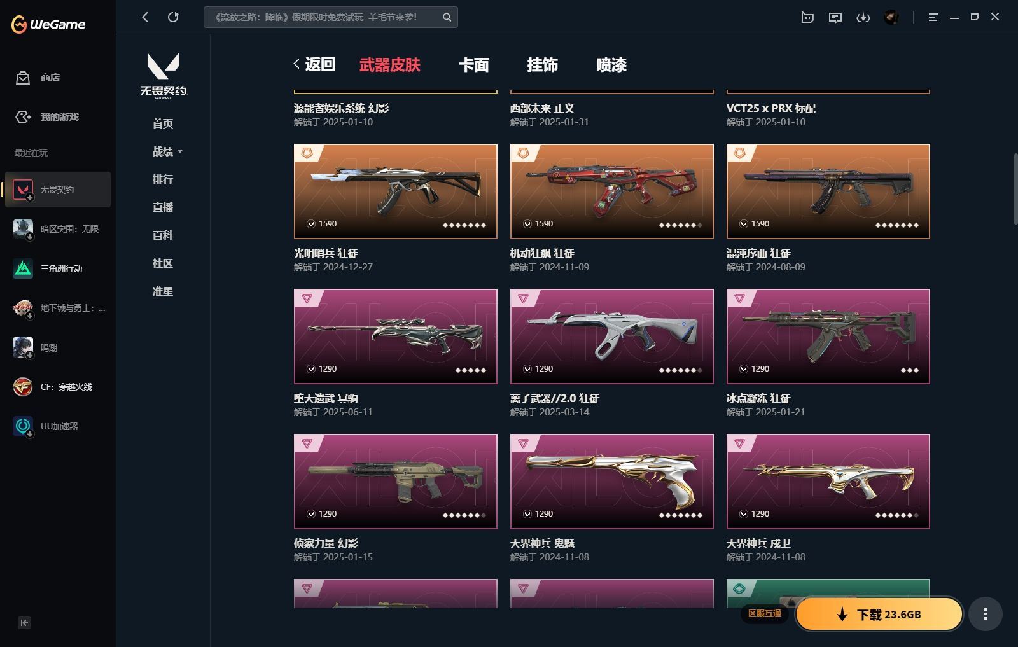Image resolution: width=1018 pixels, height=647 pixels.
Task: Open the messages chat icon
Action: coord(835,17)
